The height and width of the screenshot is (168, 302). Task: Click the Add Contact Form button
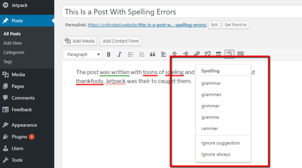121,41
